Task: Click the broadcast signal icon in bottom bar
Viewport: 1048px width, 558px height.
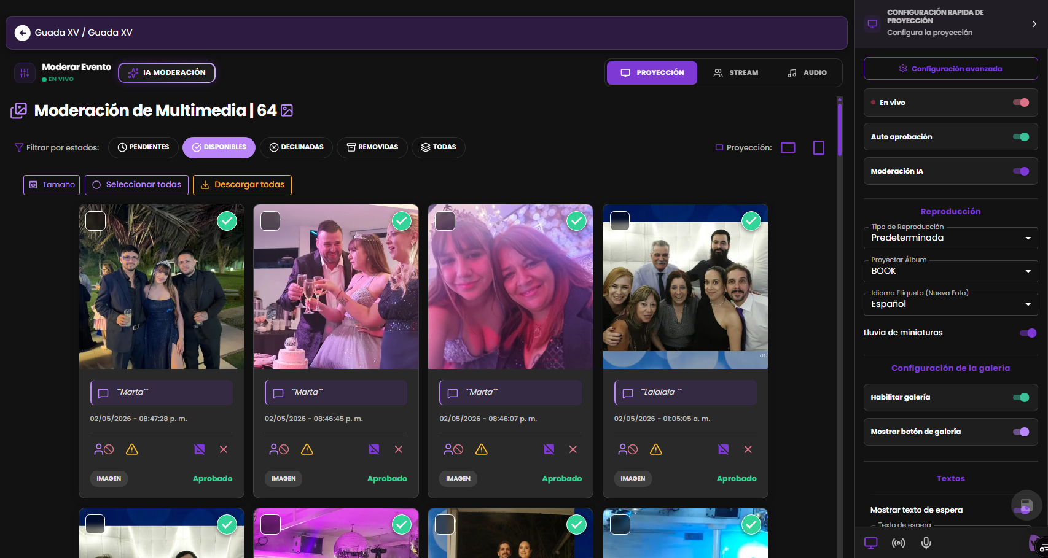Action: coord(899,543)
